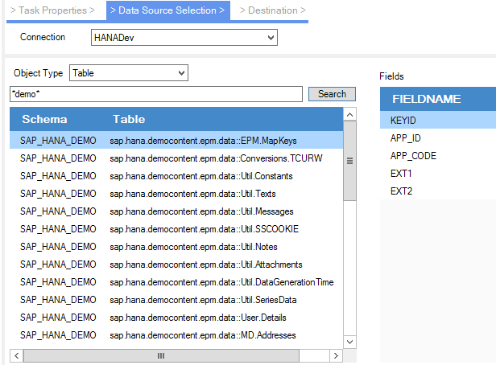Image resolution: width=496 pixels, height=365 pixels.
Task: Select the Conversions.TCURW table row
Action: click(x=176, y=158)
